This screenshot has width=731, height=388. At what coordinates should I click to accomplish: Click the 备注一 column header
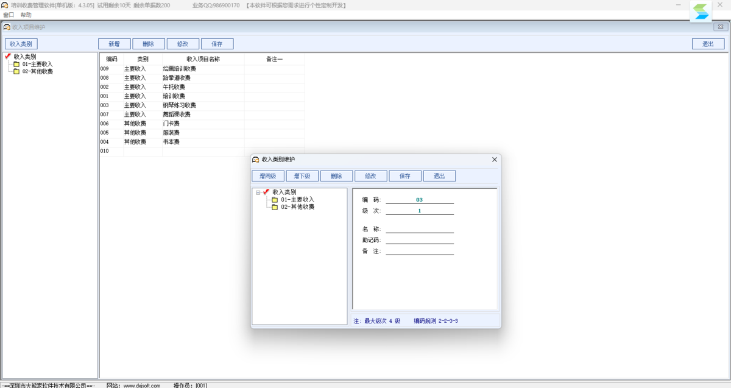[274, 59]
